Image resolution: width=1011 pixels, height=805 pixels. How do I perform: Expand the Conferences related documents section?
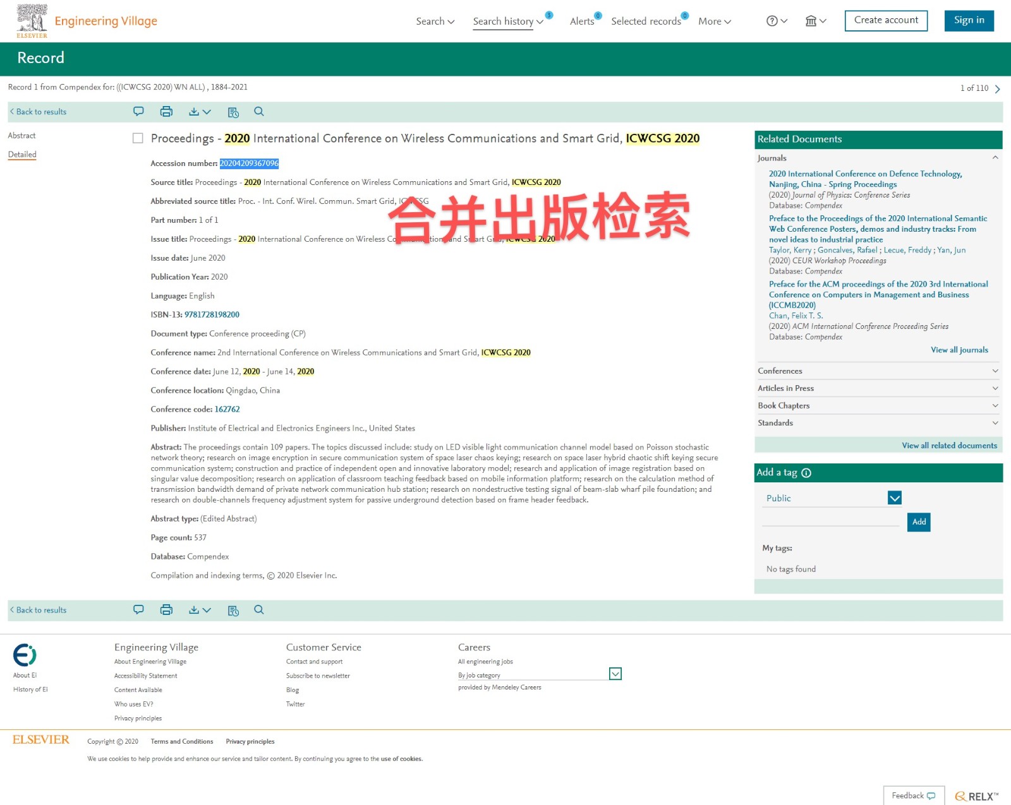point(995,371)
